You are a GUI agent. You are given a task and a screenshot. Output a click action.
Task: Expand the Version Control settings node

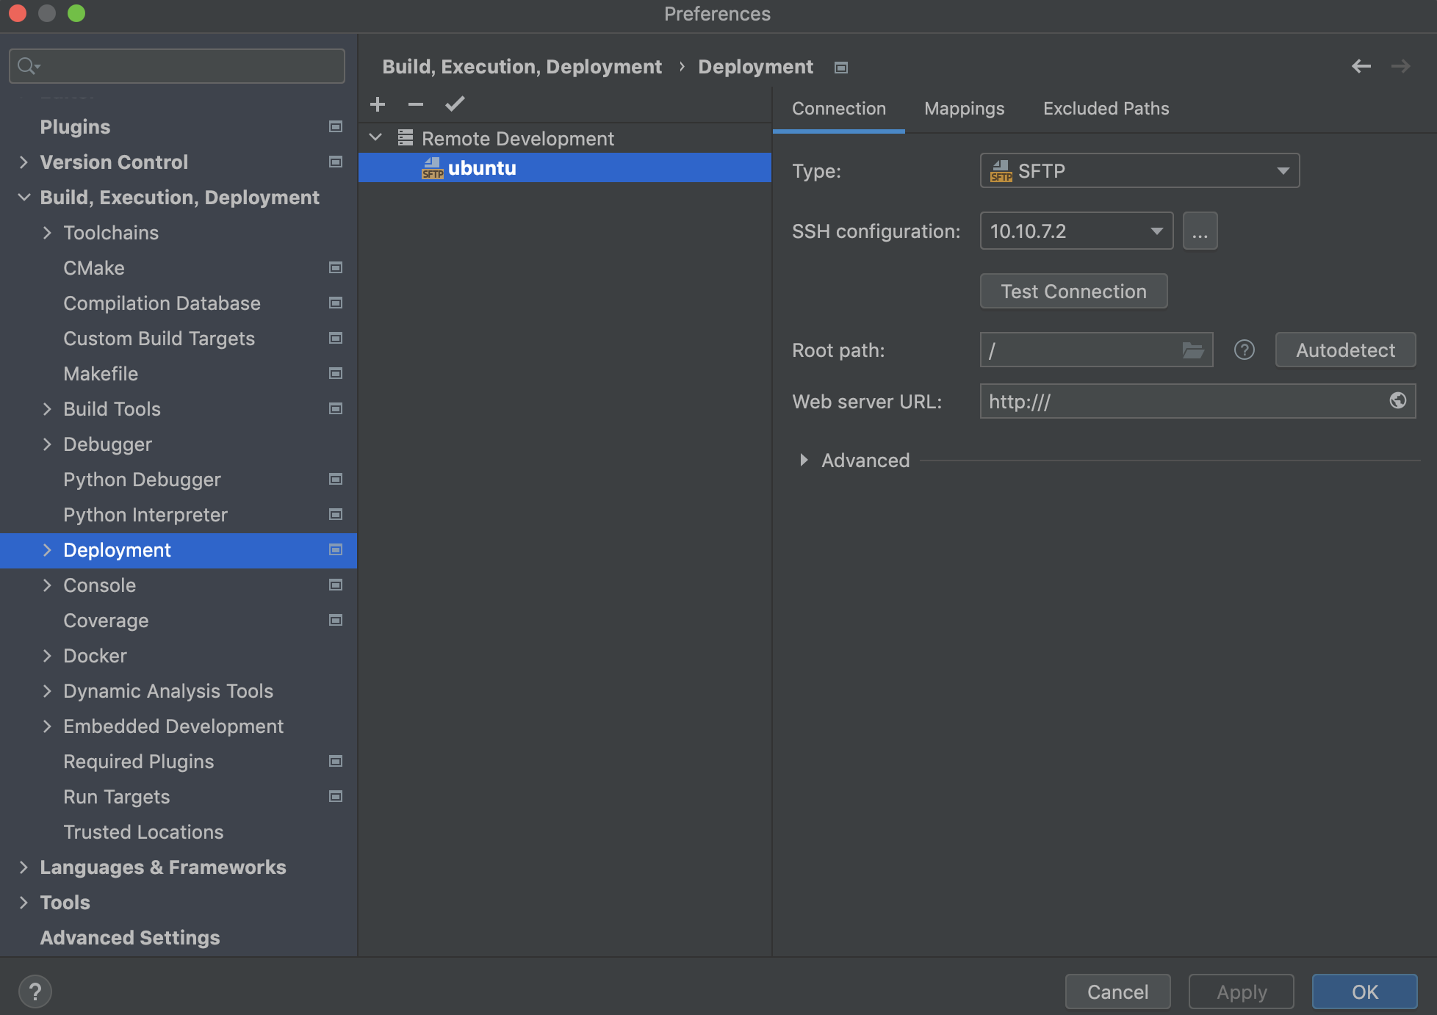pos(24,162)
